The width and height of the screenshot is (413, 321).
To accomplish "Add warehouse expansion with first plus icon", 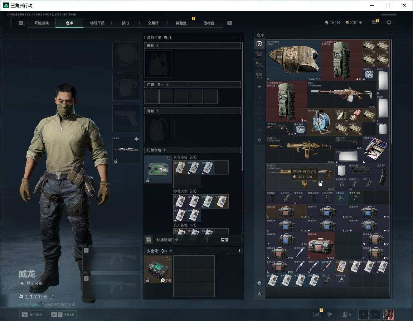I will click(x=259, y=86).
